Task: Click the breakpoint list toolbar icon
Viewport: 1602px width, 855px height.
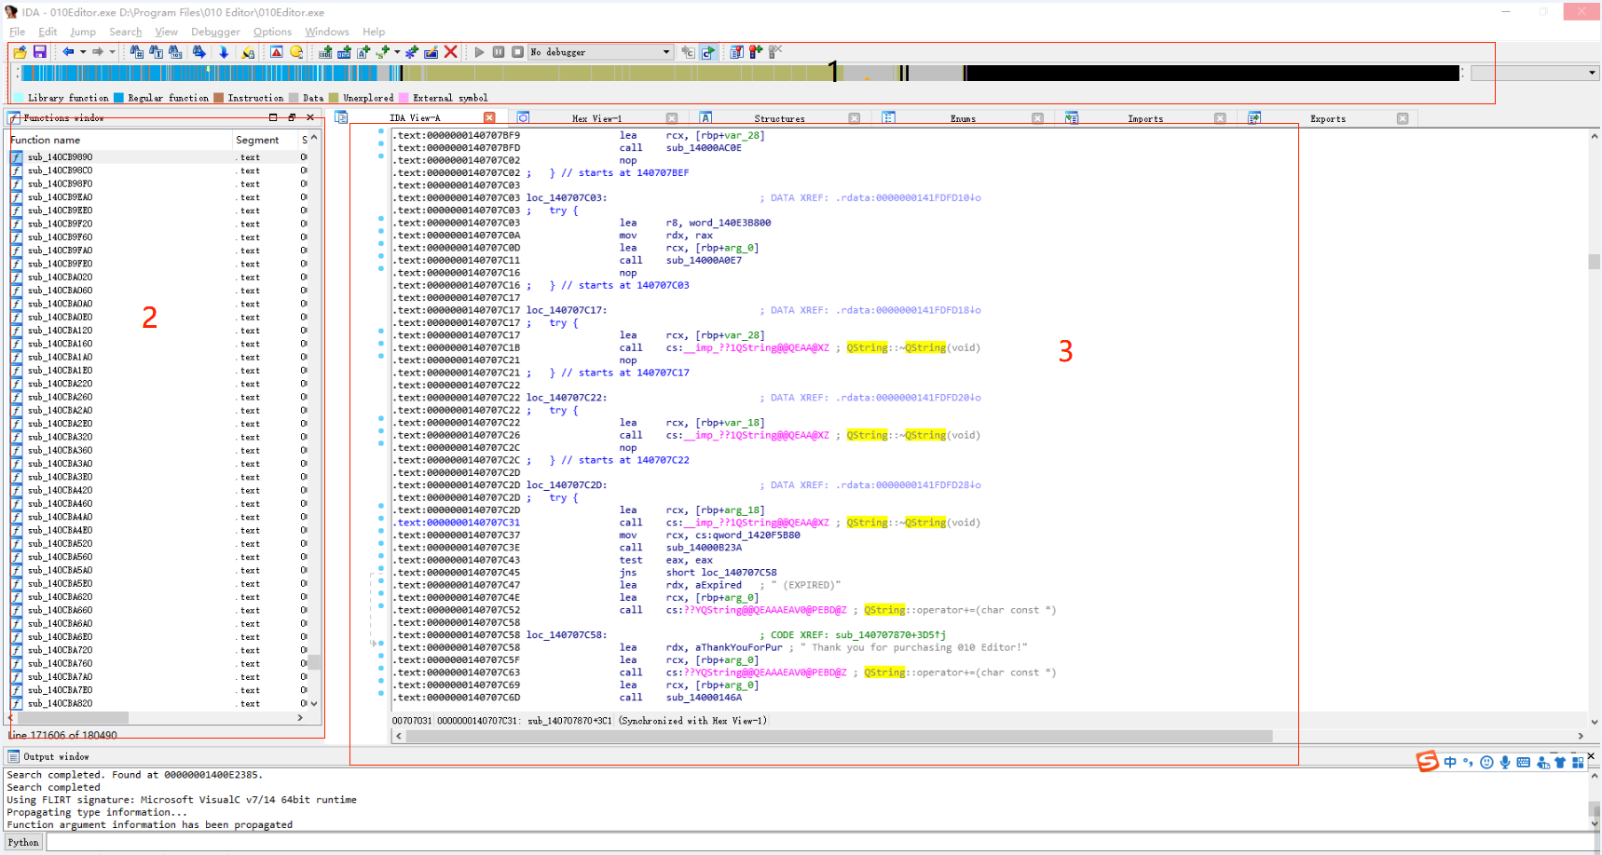Action: pyautogui.click(x=736, y=52)
